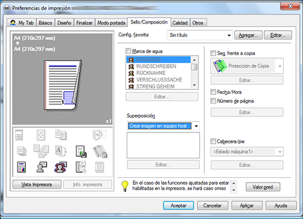This screenshot has width=303, height=219.
Task: Open the Otros tab
Action: [198, 22]
